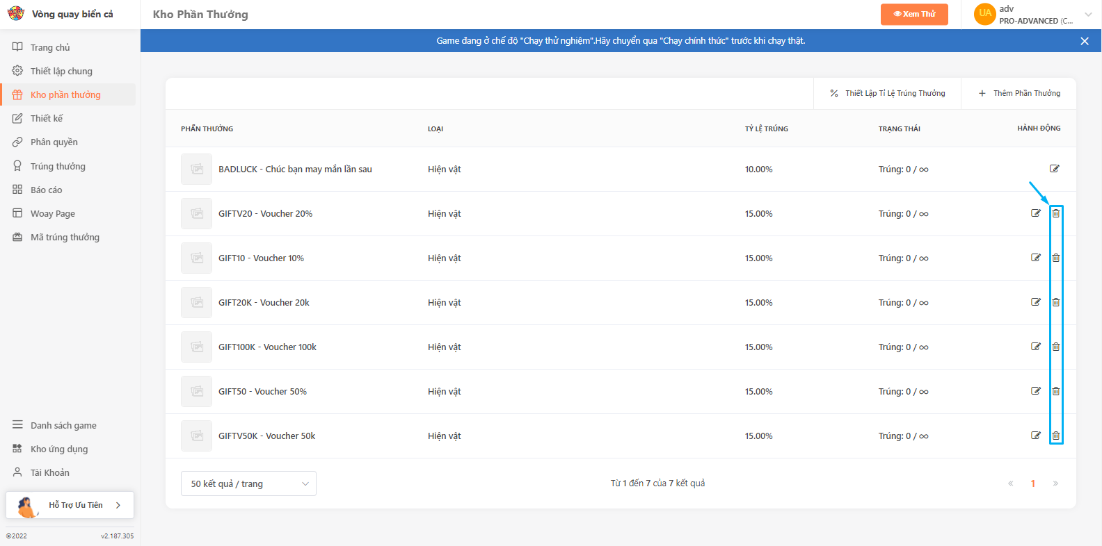The image size is (1102, 546).
Task: Open the GIFTV20 reward image thumbnail
Action: click(x=197, y=214)
